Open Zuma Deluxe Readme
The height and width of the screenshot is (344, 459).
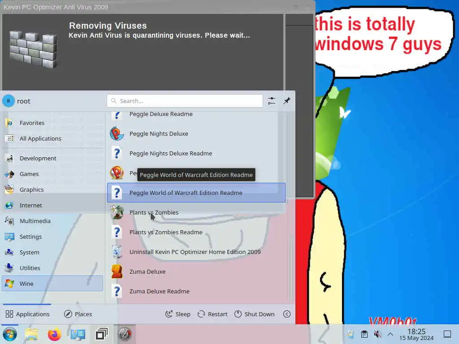pyautogui.click(x=196, y=291)
